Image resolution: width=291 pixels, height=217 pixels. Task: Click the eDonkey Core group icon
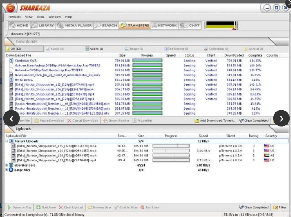point(11,165)
